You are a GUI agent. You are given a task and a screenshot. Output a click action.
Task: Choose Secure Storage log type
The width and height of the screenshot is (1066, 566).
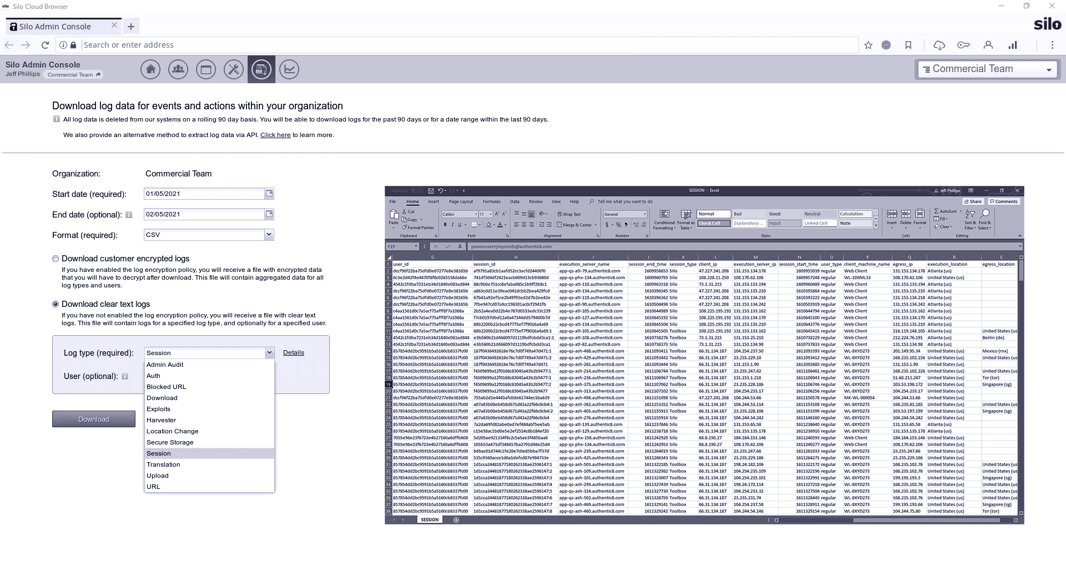209,442
